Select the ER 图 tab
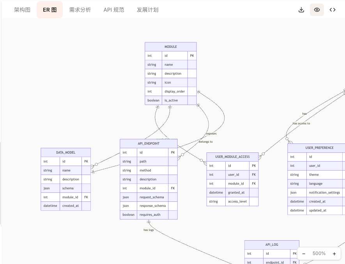The height and width of the screenshot is (264, 345). [x=50, y=10]
